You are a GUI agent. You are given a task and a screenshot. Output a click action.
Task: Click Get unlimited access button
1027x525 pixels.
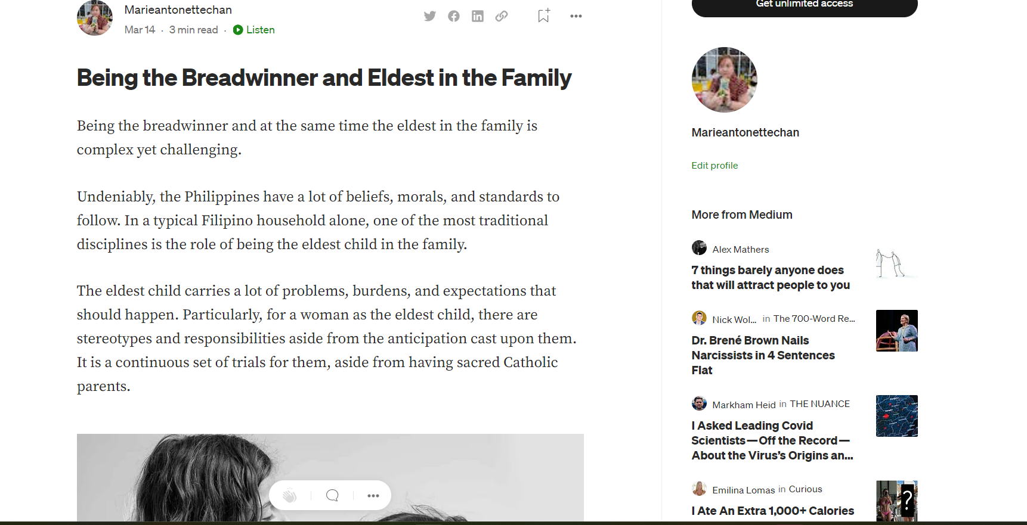(x=804, y=5)
